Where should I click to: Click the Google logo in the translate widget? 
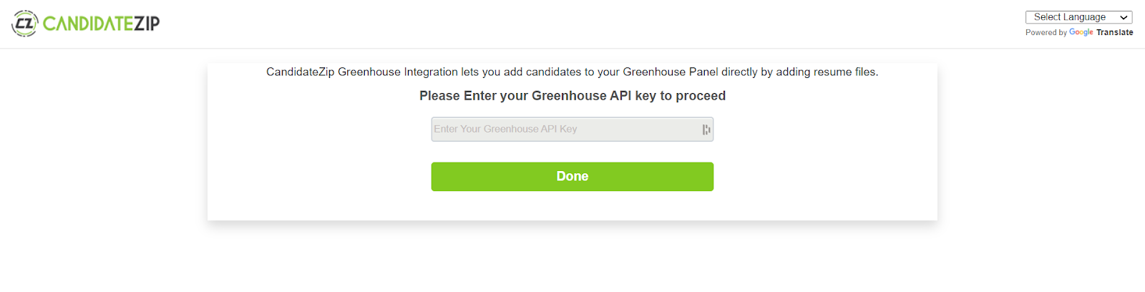(1081, 32)
